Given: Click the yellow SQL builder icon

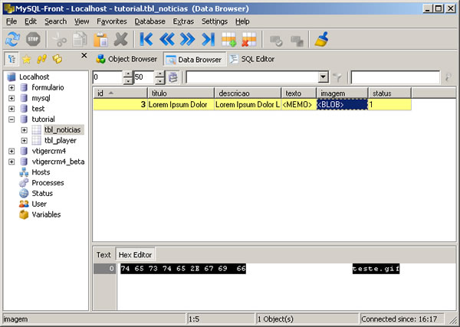Looking at the screenshot, I should (57, 59).
